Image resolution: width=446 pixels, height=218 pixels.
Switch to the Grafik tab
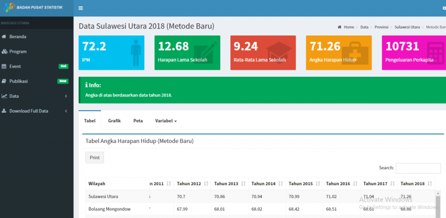pyautogui.click(x=114, y=121)
